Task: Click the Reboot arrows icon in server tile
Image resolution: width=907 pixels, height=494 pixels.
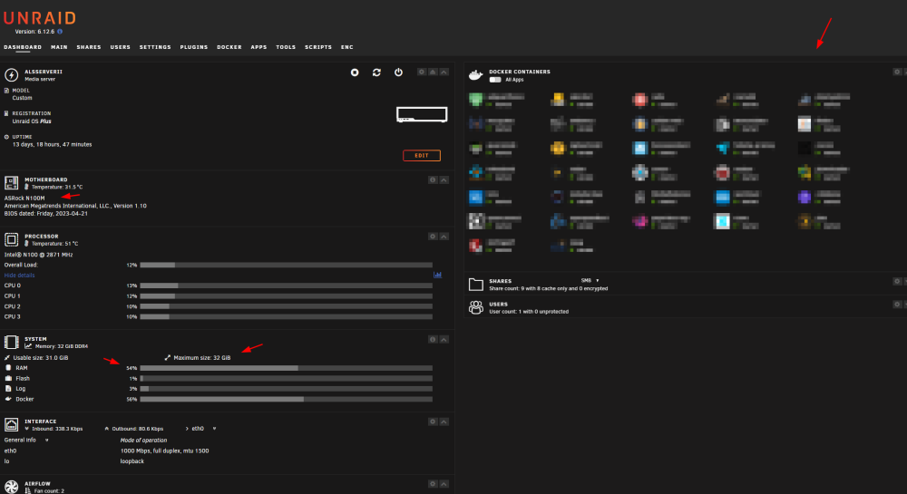Action: pos(376,73)
